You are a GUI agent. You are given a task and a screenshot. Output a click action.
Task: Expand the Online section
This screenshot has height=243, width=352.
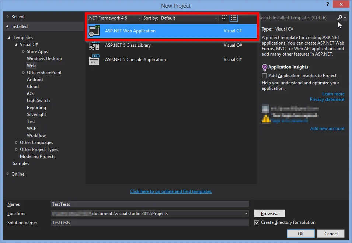[x=7, y=174]
